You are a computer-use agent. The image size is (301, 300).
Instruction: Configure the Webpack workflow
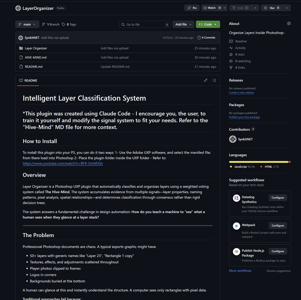[x=278, y=226]
